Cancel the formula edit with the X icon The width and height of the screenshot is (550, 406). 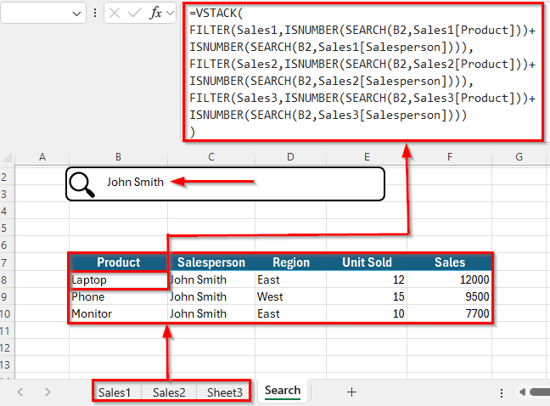pyautogui.click(x=115, y=14)
